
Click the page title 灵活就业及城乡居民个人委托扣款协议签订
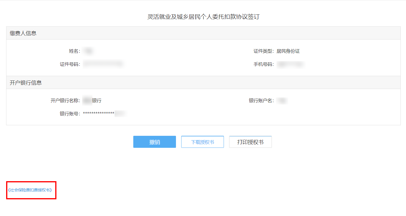203,17
